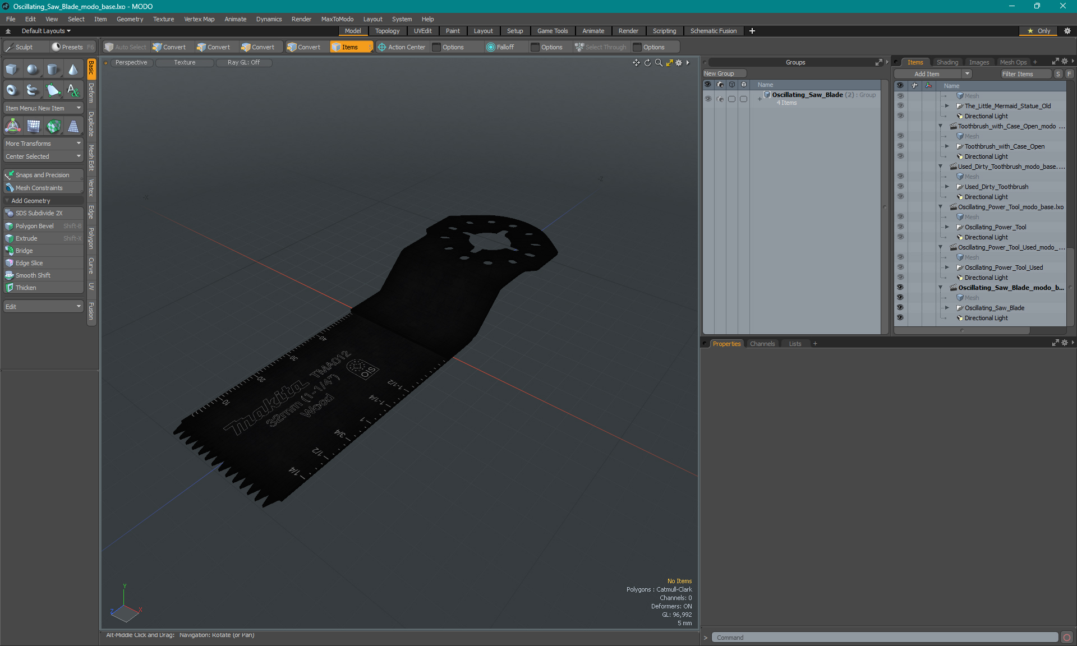This screenshot has width=1077, height=646.
Task: Activate the Extrude tool
Action: (x=44, y=238)
